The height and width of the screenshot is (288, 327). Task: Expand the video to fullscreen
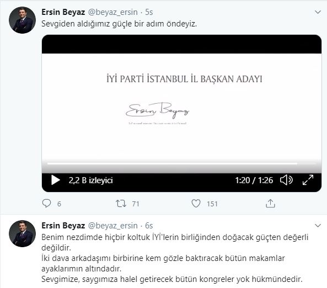[308, 180]
